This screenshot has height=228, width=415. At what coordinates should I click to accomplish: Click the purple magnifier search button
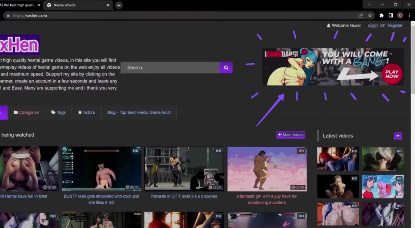pyautogui.click(x=226, y=68)
